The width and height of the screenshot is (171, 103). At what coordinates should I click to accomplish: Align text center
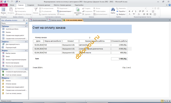click(x=147, y=14)
